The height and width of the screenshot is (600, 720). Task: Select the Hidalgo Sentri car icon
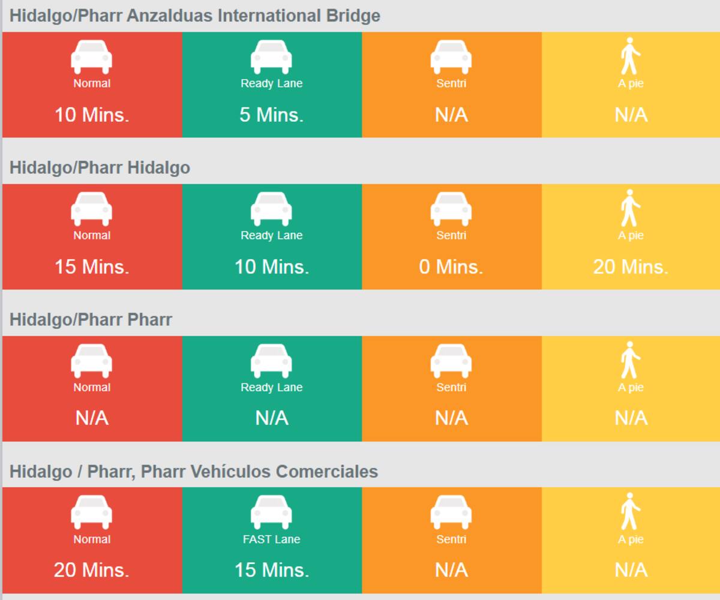[451, 209]
